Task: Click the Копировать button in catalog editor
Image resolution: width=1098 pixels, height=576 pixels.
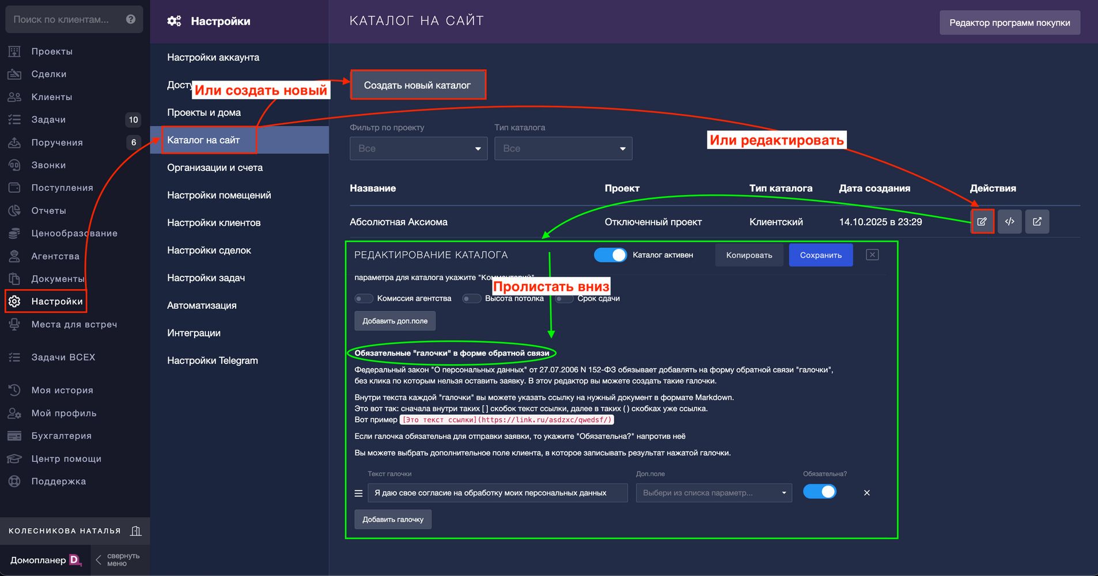Action: [x=749, y=255]
